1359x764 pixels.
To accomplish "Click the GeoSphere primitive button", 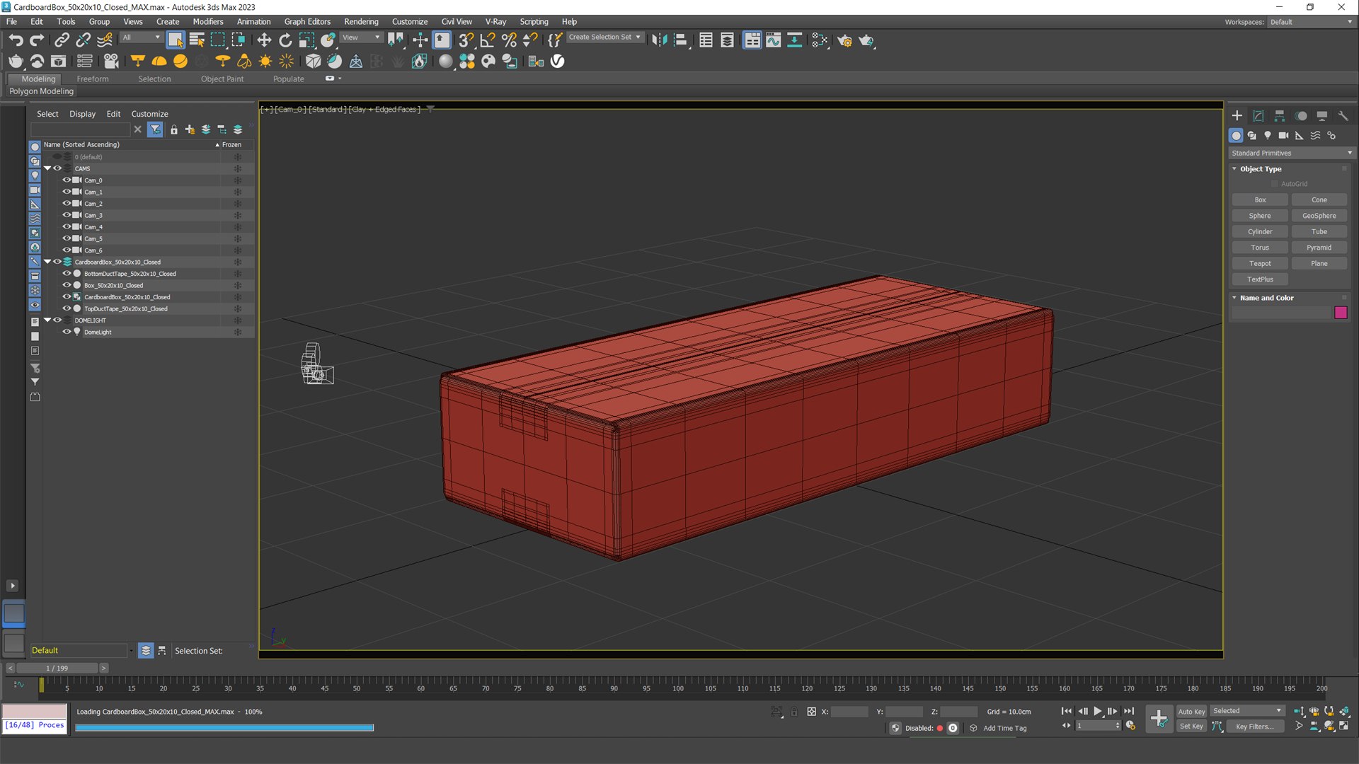I will pos(1319,216).
